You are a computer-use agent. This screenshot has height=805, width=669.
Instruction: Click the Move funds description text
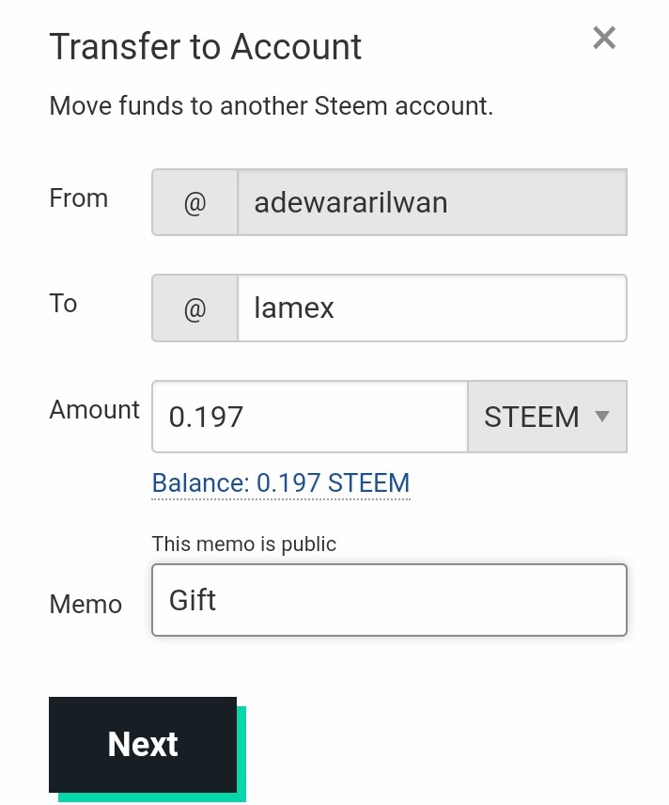[271, 105]
